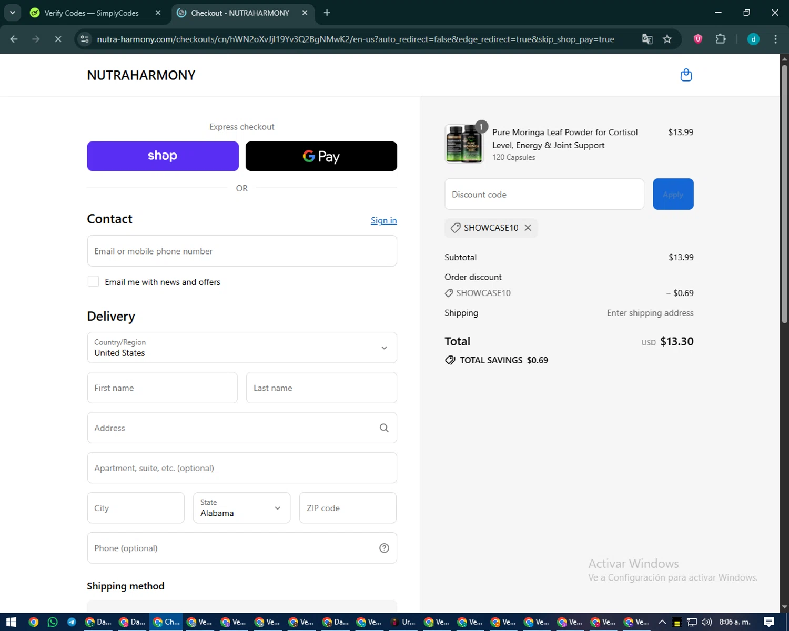Viewport: 789px width, 631px height.
Task: Focus the Discount code input field
Action: pyautogui.click(x=544, y=194)
